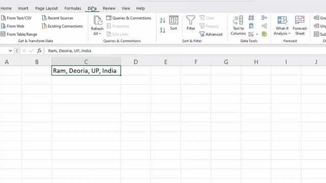Click the Consolidate icon
The image size is (326, 183).
264,18
